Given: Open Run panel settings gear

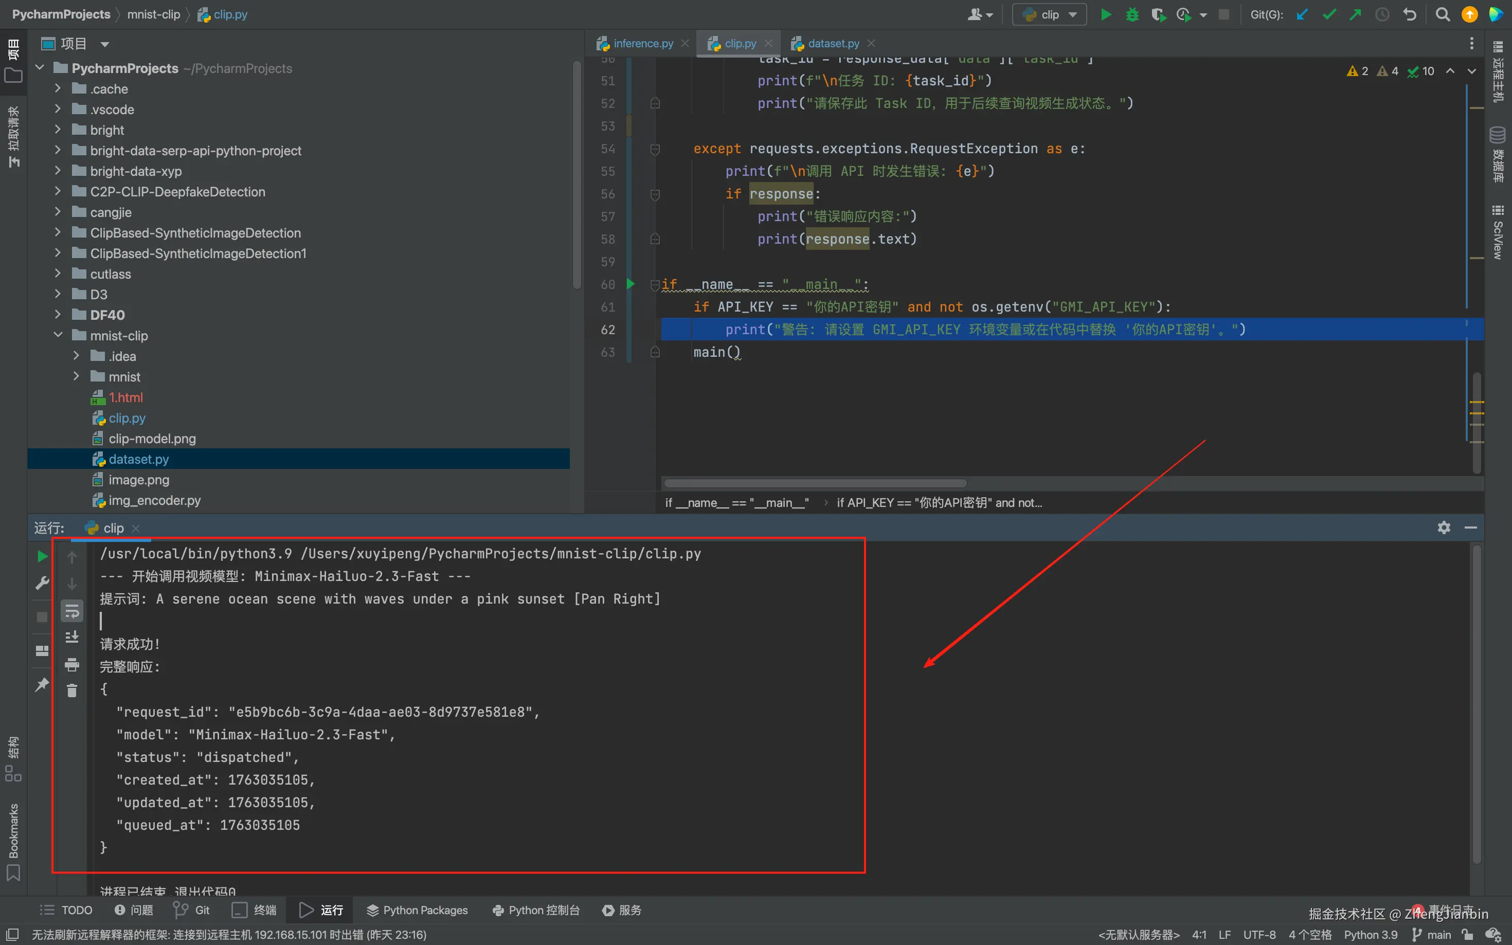Looking at the screenshot, I should click(x=1443, y=528).
